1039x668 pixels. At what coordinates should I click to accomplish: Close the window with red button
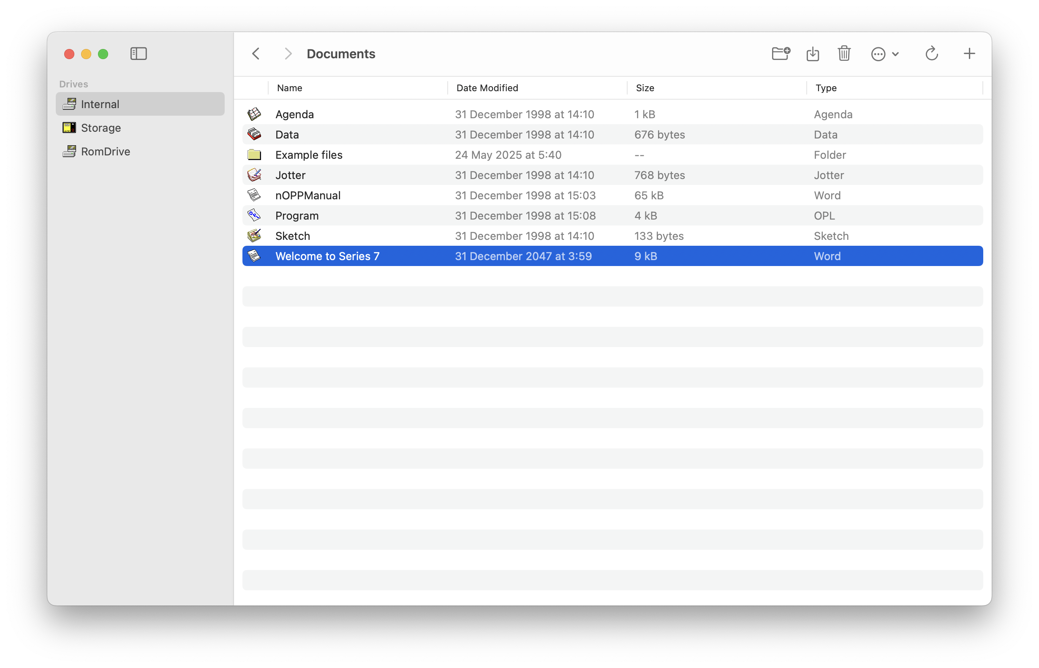[x=69, y=54]
